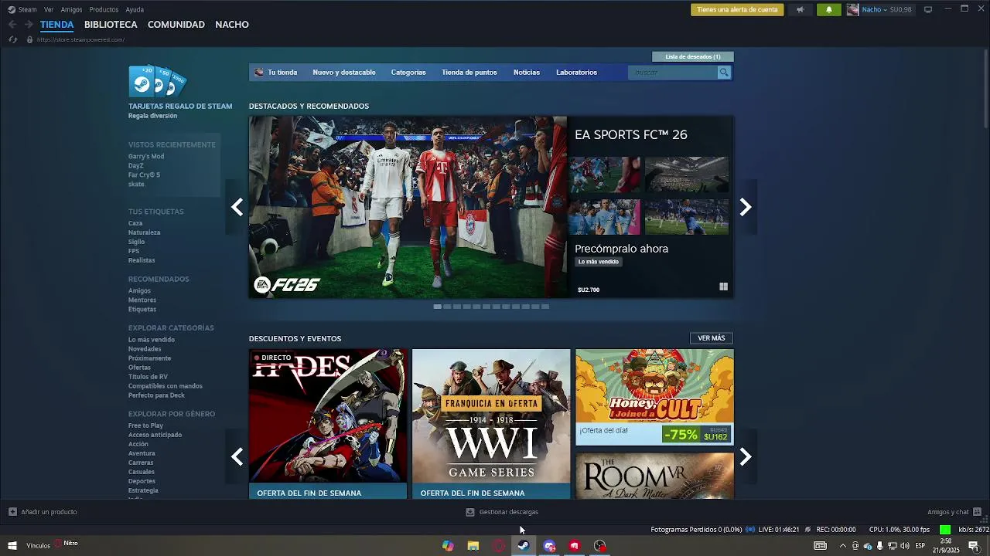Click Tienes una alerta de cuenta button
The width and height of the screenshot is (990, 556).
click(x=737, y=10)
